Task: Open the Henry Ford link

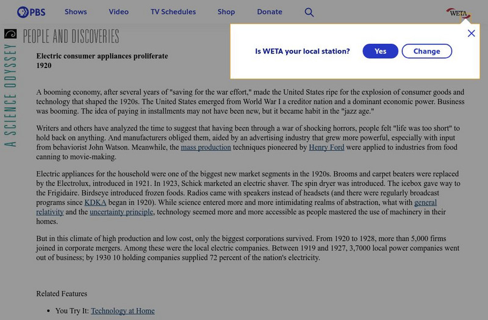Action: tap(326, 147)
